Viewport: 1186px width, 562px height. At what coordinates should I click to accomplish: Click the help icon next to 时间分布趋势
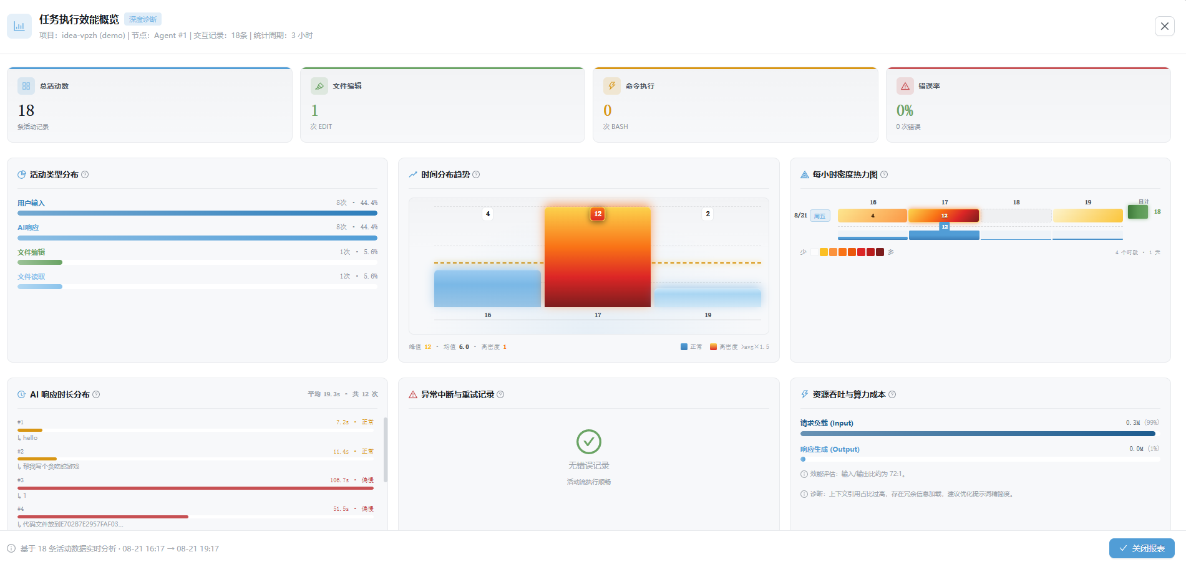[476, 174]
